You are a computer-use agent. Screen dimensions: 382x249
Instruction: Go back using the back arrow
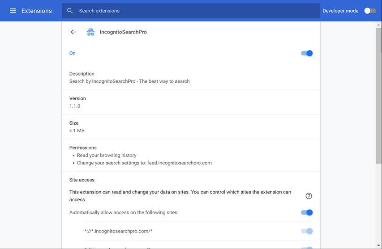tap(73, 32)
